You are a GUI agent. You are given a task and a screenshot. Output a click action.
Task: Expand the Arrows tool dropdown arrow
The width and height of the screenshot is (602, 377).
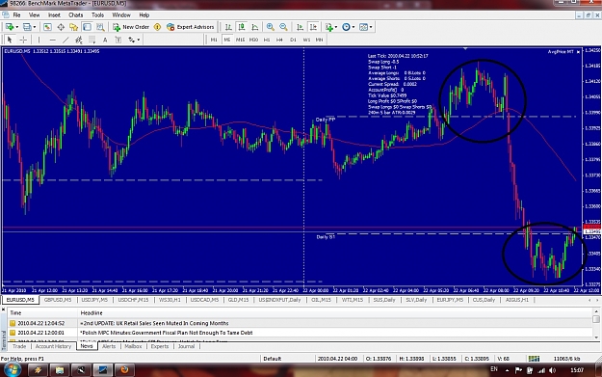point(138,40)
